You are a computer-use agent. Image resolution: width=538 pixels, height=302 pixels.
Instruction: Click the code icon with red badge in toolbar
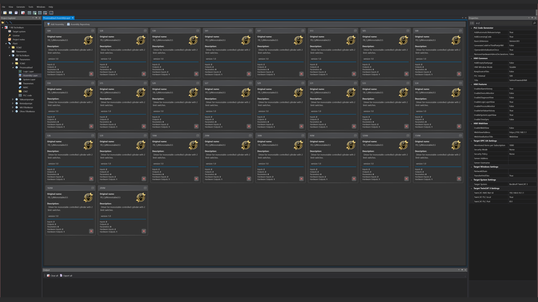(45, 13)
